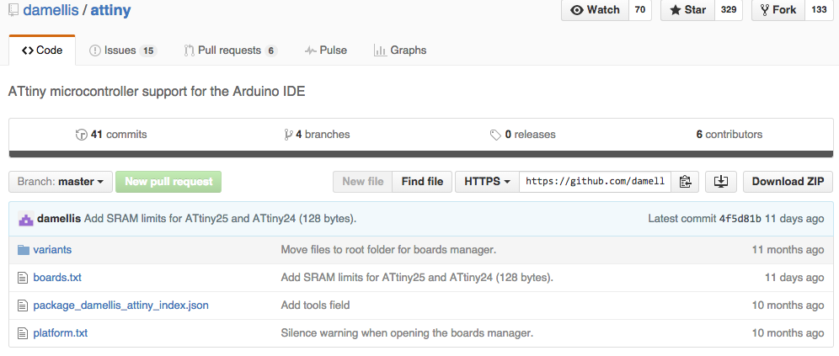Copy clone URL with clipboard icon
The width and height of the screenshot is (839, 356).
pos(685,182)
